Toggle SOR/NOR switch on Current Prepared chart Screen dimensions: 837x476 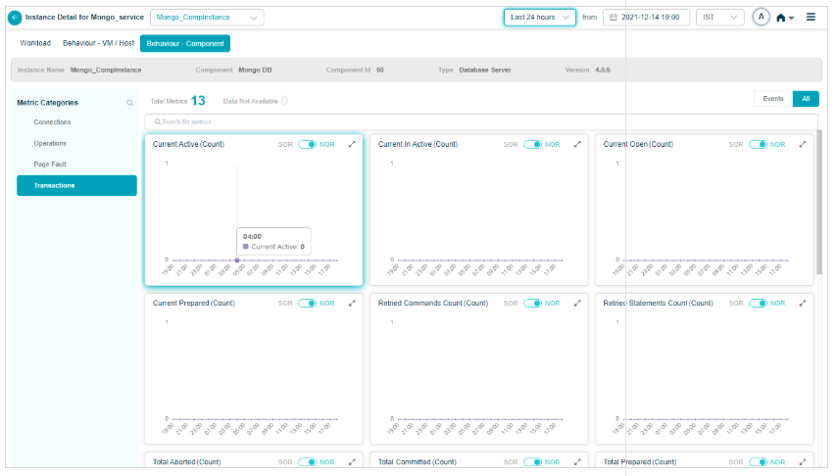click(307, 304)
